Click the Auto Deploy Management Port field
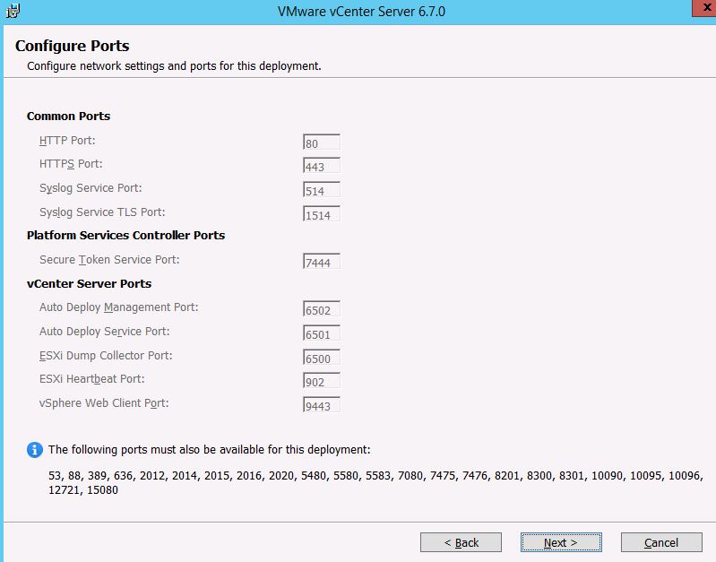Viewport: 716px width, 562px height. [x=322, y=309]
